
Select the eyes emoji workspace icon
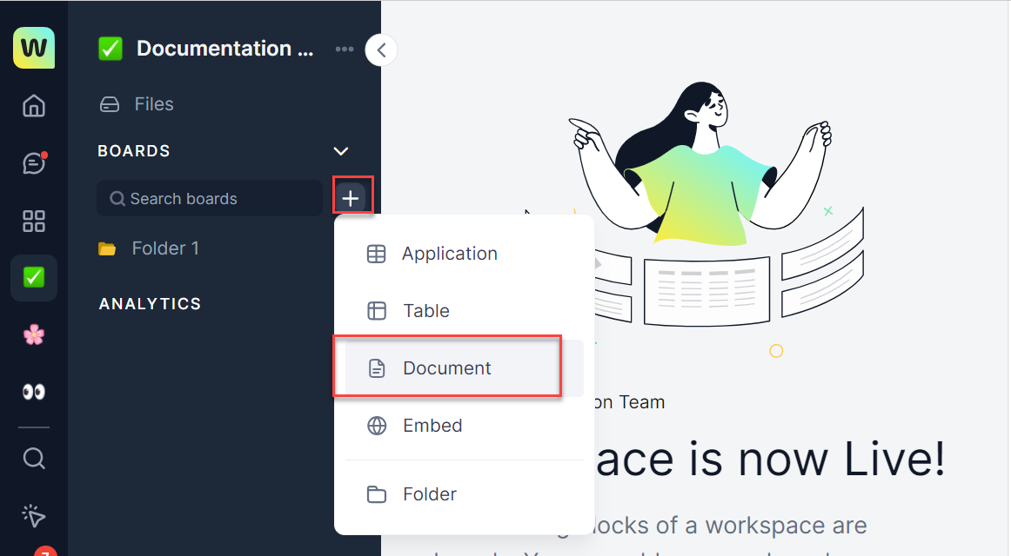click(x=34, y=393)
